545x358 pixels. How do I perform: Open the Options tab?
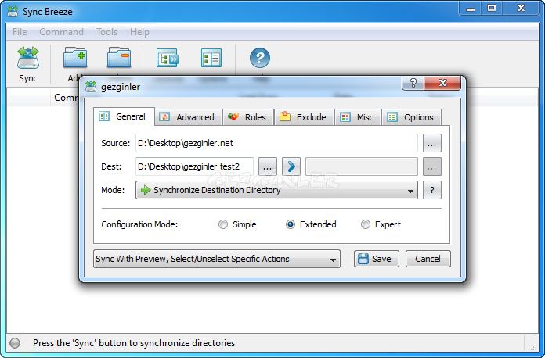412,117
